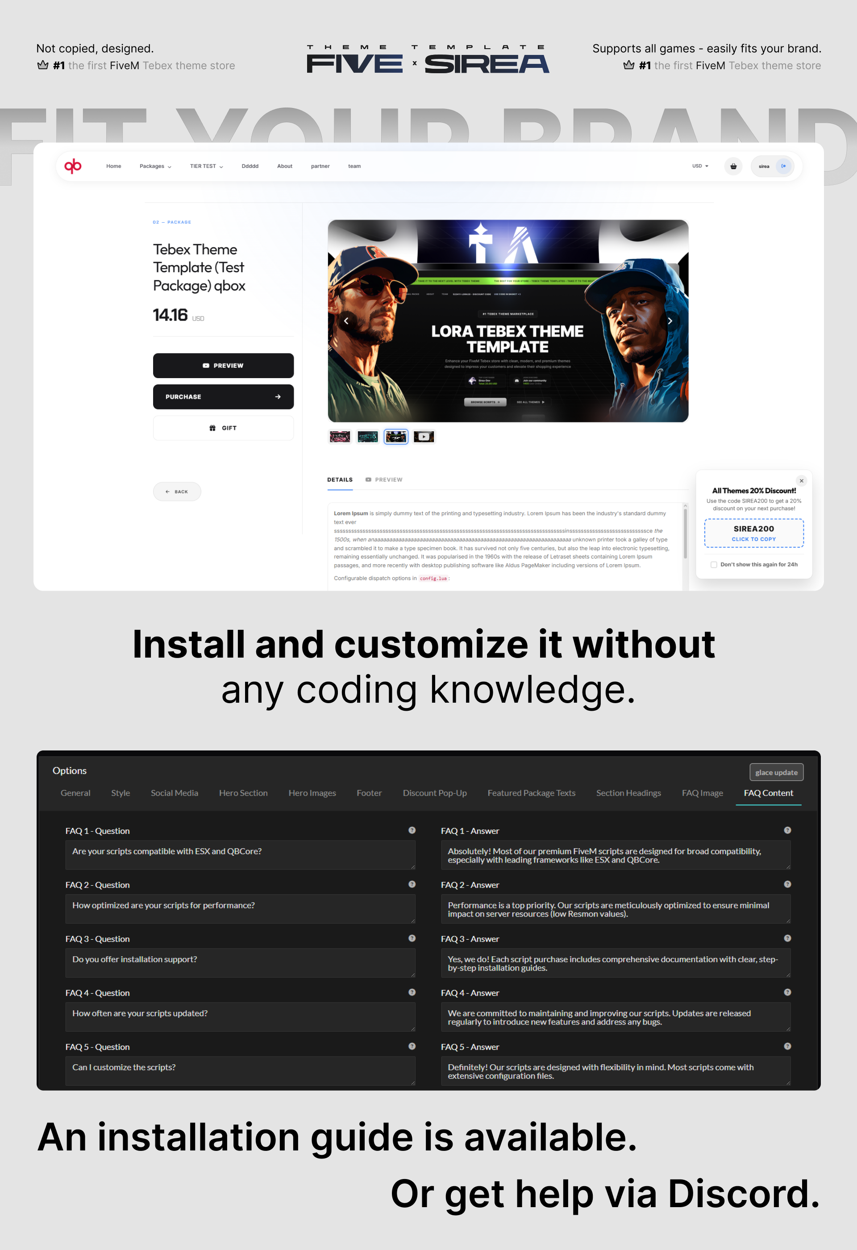
Task: Expand the Packages dropdown menu
Action: (155, 166)
